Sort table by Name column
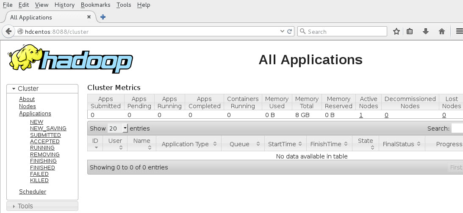This screenshot has width=463, height=213. point(142,143)
